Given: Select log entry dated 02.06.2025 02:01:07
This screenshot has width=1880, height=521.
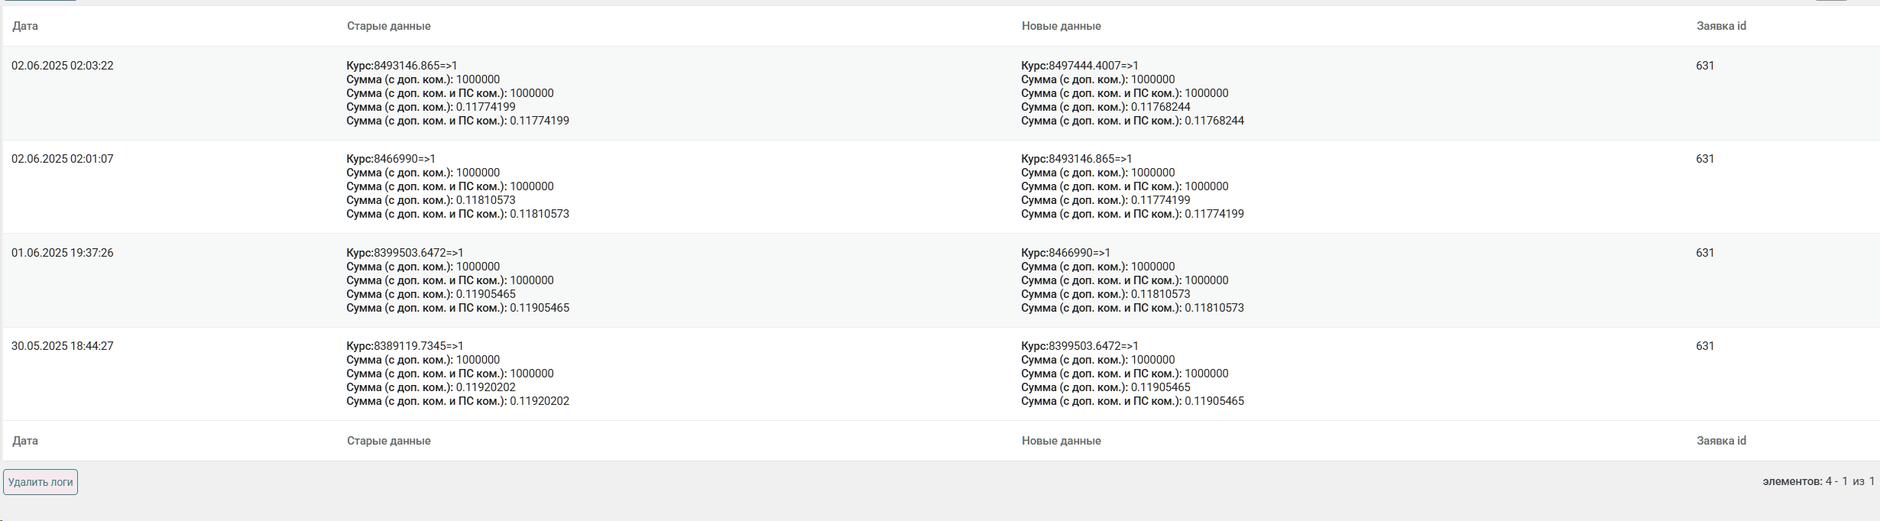Looking at the screenshot, I should click(63, 159).
